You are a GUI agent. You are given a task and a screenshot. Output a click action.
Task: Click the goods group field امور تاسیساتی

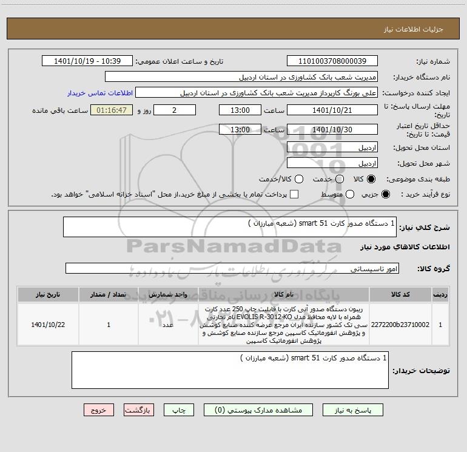(232, 268)
